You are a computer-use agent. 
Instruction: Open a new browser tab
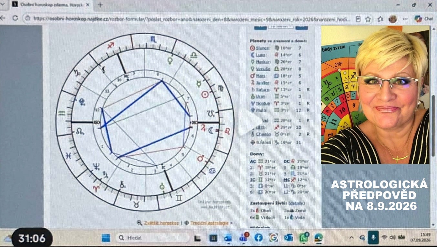100,5
